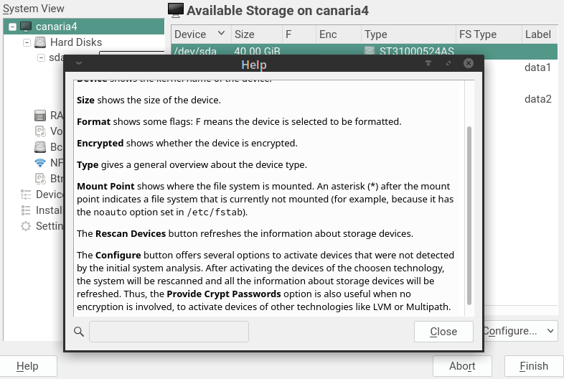Collapse the sda disk tree node
Viewport: 564px width, 379px height.
point(41,58)
